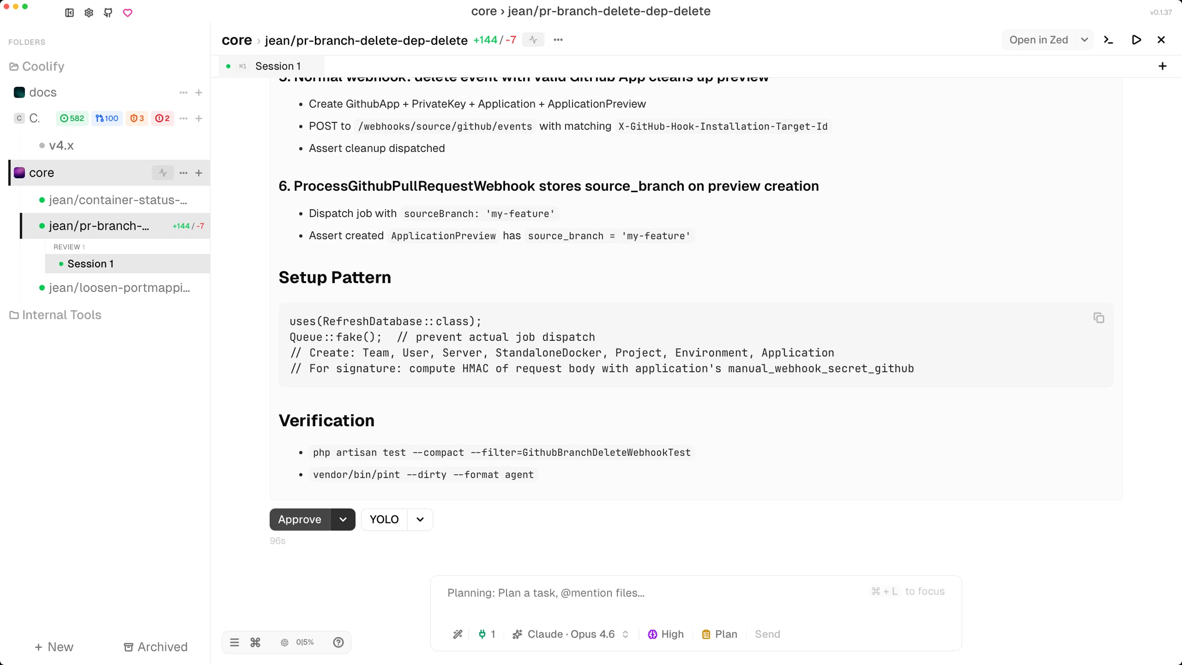1182x665 pixels.
Task: Expand the Approve button dropdown arrow
Action: click(x=343, y=520)
